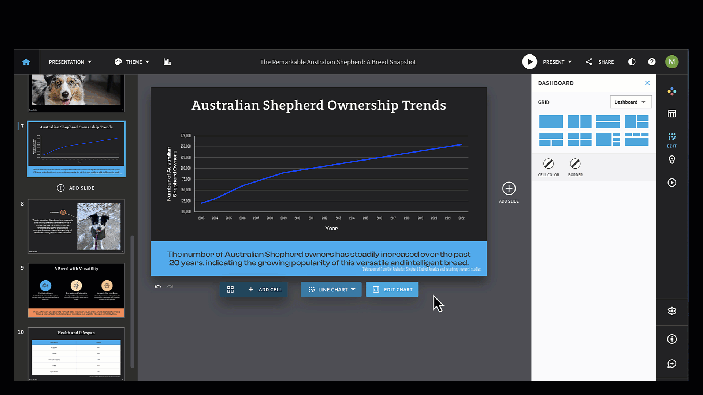Choose the Border color swatch
This screenshot has height=395, width=703.
[x=575, y=163]
